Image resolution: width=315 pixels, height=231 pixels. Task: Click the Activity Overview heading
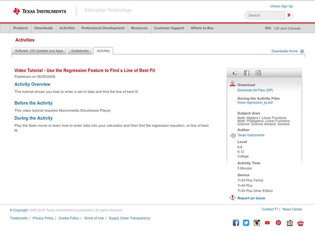click(x=32, y=84)
